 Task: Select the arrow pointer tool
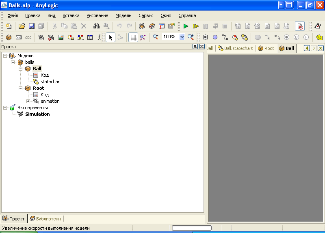pos(110,37)
